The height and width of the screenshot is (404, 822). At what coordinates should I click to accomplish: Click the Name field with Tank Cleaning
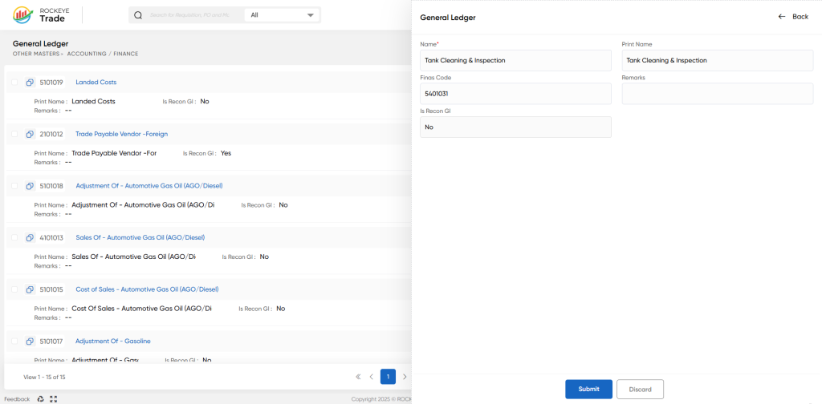[x=515, y=60]
